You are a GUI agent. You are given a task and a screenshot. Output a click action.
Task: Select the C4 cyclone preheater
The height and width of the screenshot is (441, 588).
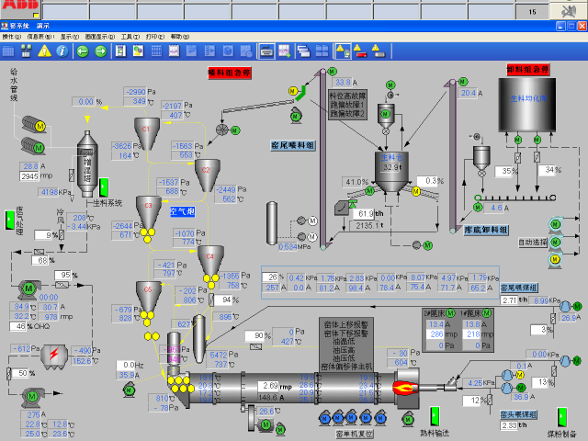(210, 261)
